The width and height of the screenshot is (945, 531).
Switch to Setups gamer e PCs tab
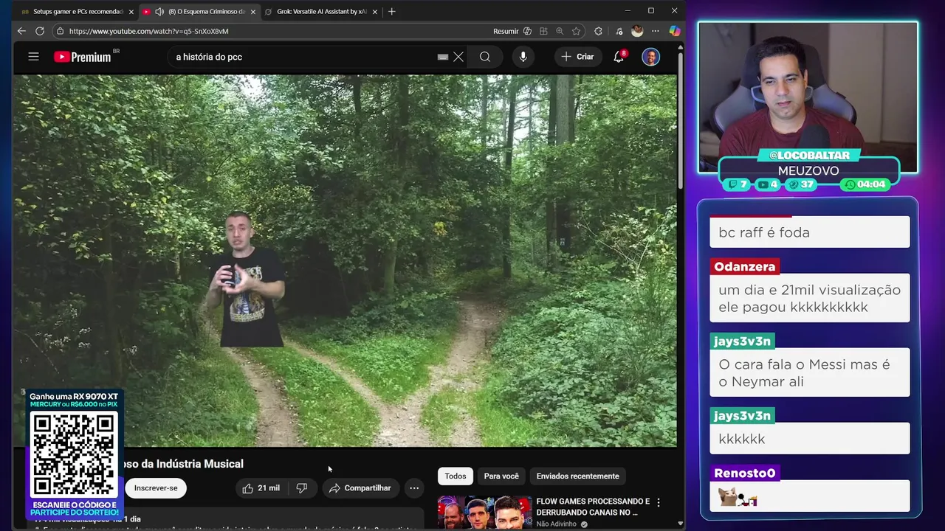(x=76, y=12)
